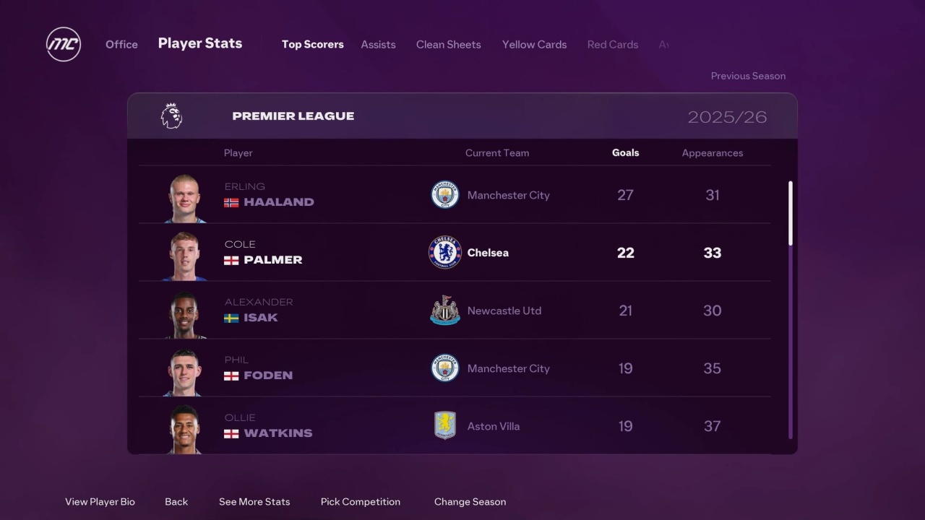Click the MC logo icon
The image size is (925, 520).
pos(64,44)
